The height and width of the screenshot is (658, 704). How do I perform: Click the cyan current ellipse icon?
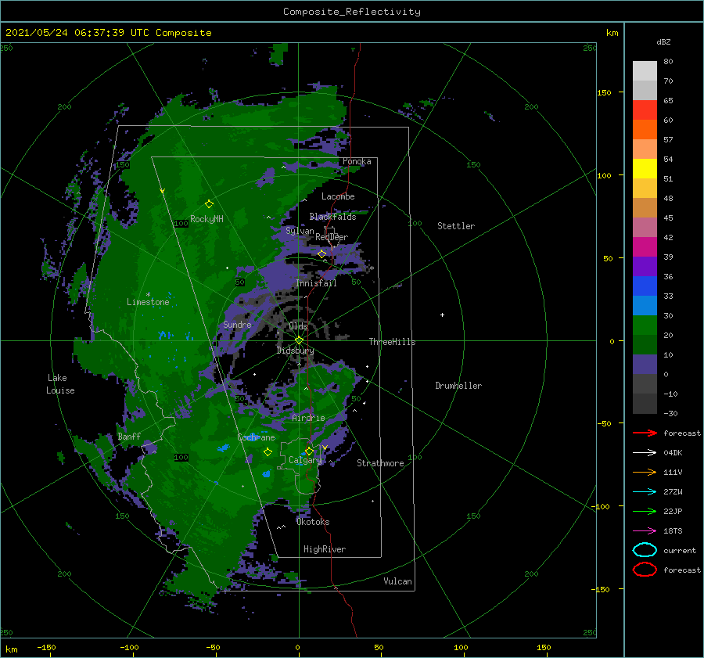point(645,550)
